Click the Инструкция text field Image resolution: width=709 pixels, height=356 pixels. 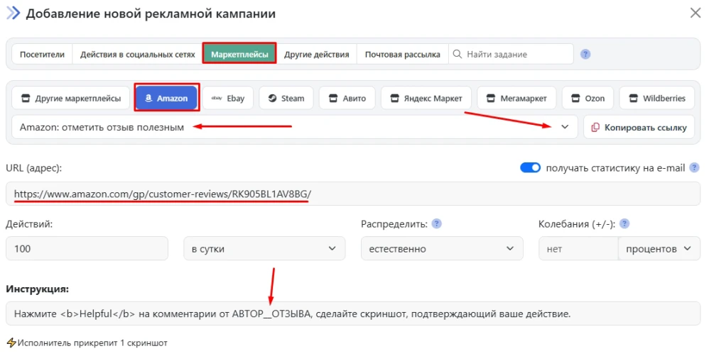coord(352,313)
